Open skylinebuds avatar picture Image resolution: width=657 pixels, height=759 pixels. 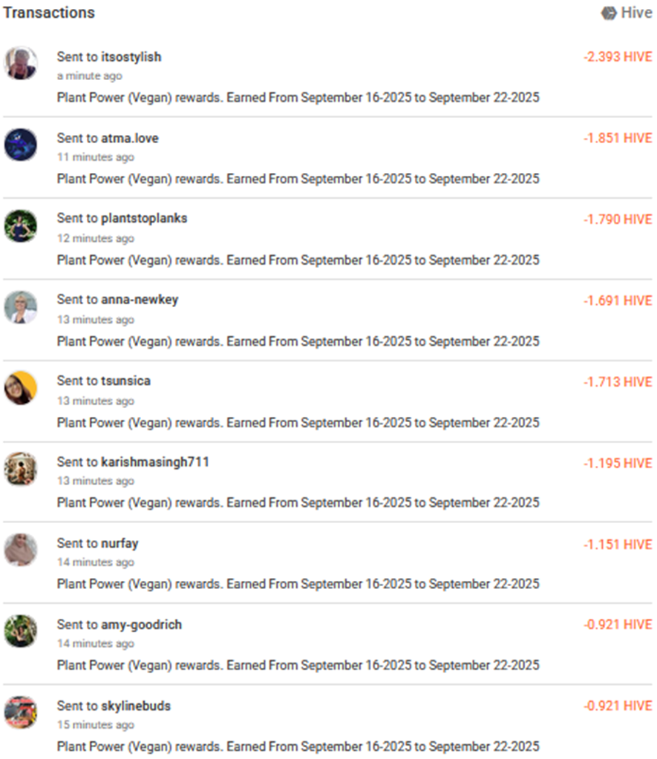coord(21,712)
